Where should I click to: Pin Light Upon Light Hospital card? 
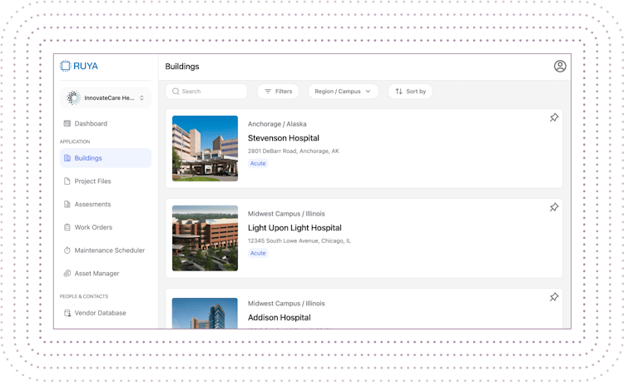554,207
